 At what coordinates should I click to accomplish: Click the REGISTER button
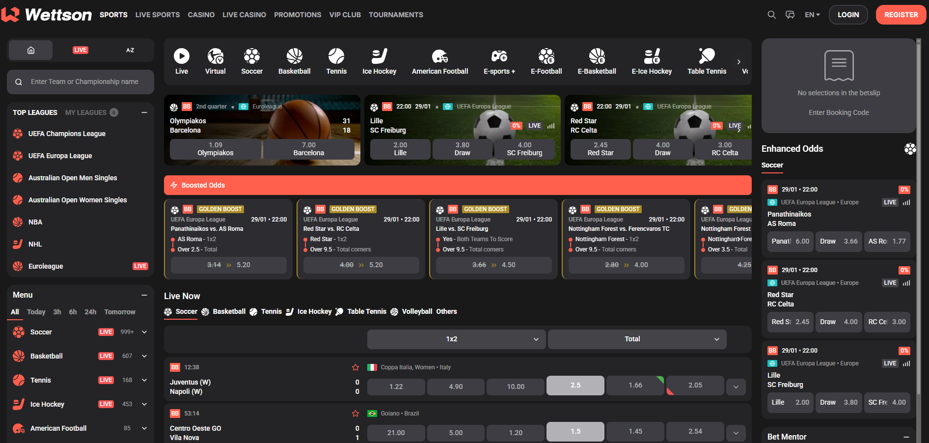901,15
